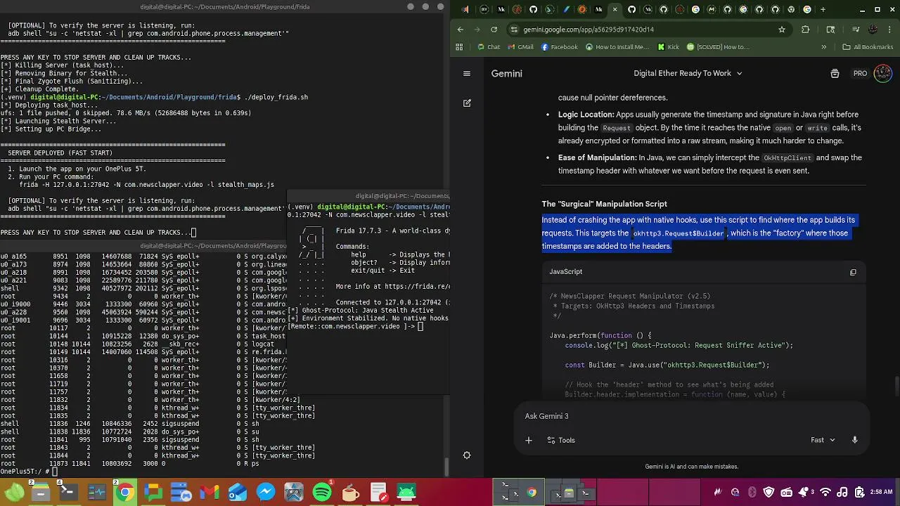View site information icon in address bar

[515, 30]
